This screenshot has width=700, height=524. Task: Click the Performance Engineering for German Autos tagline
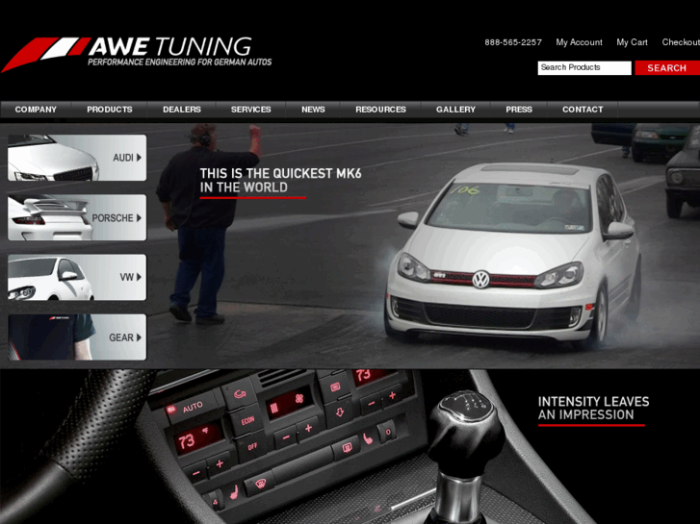click(x=179, y=62)
